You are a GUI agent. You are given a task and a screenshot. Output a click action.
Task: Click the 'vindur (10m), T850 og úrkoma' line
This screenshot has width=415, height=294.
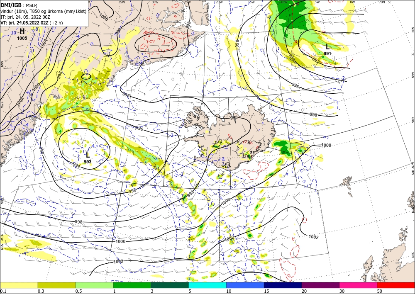(43, 11)
